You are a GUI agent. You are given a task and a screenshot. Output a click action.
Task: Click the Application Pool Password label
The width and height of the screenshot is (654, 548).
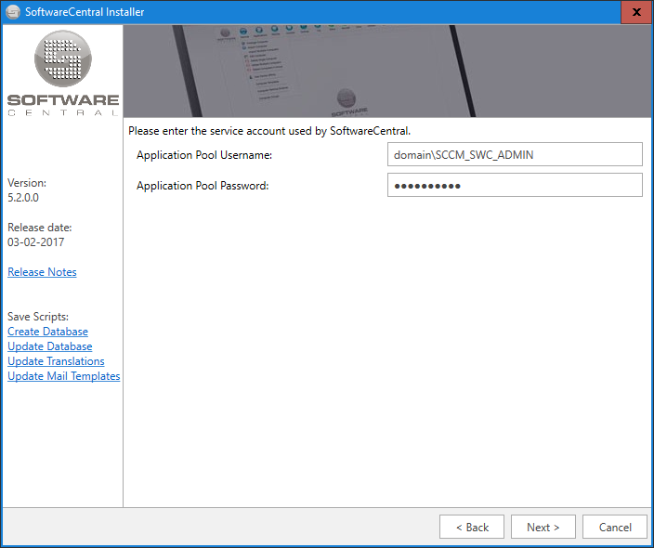click(202, 186)
